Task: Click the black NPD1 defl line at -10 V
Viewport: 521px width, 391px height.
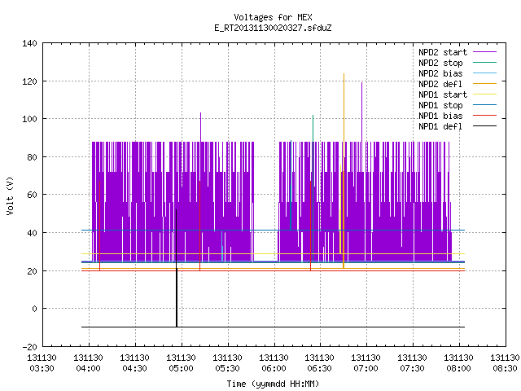Action: point(274,327)
